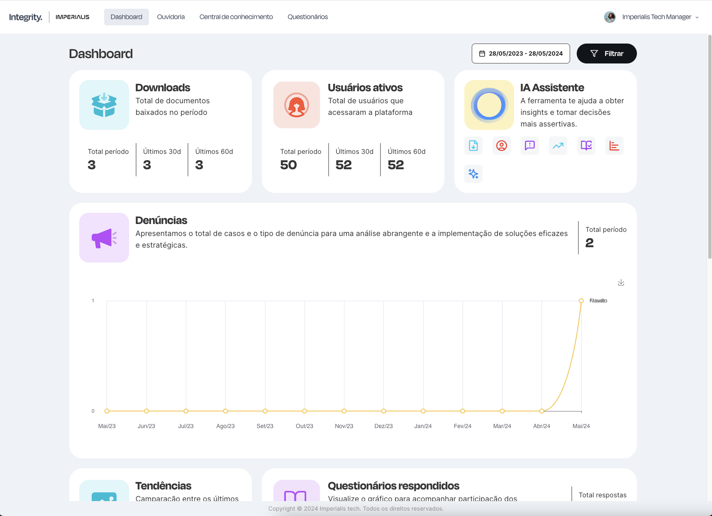Click the IA Assistente heading
The height and width of the screenshot is (516, 712).
552,88
